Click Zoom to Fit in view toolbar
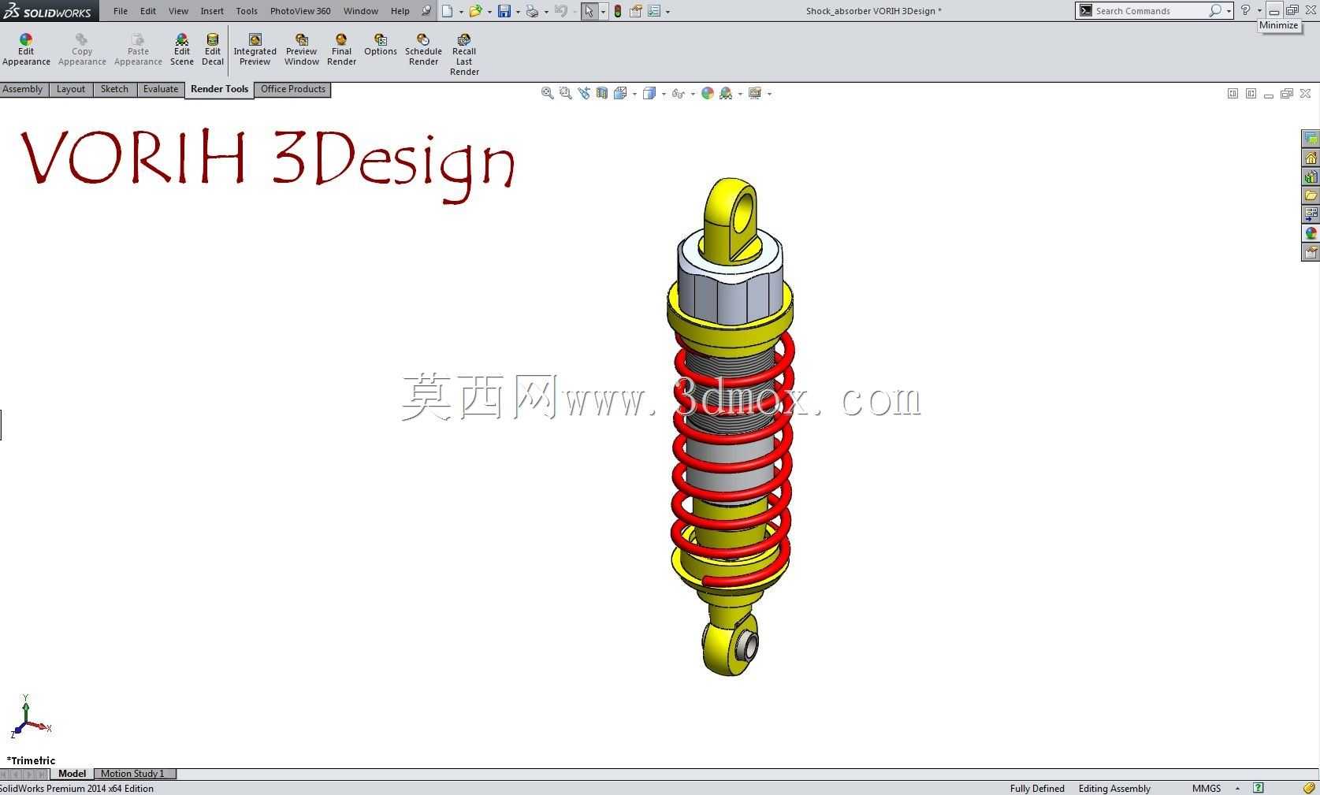Screen dimensions: 1320x795 pyautogui.click(x=548, y=93)
